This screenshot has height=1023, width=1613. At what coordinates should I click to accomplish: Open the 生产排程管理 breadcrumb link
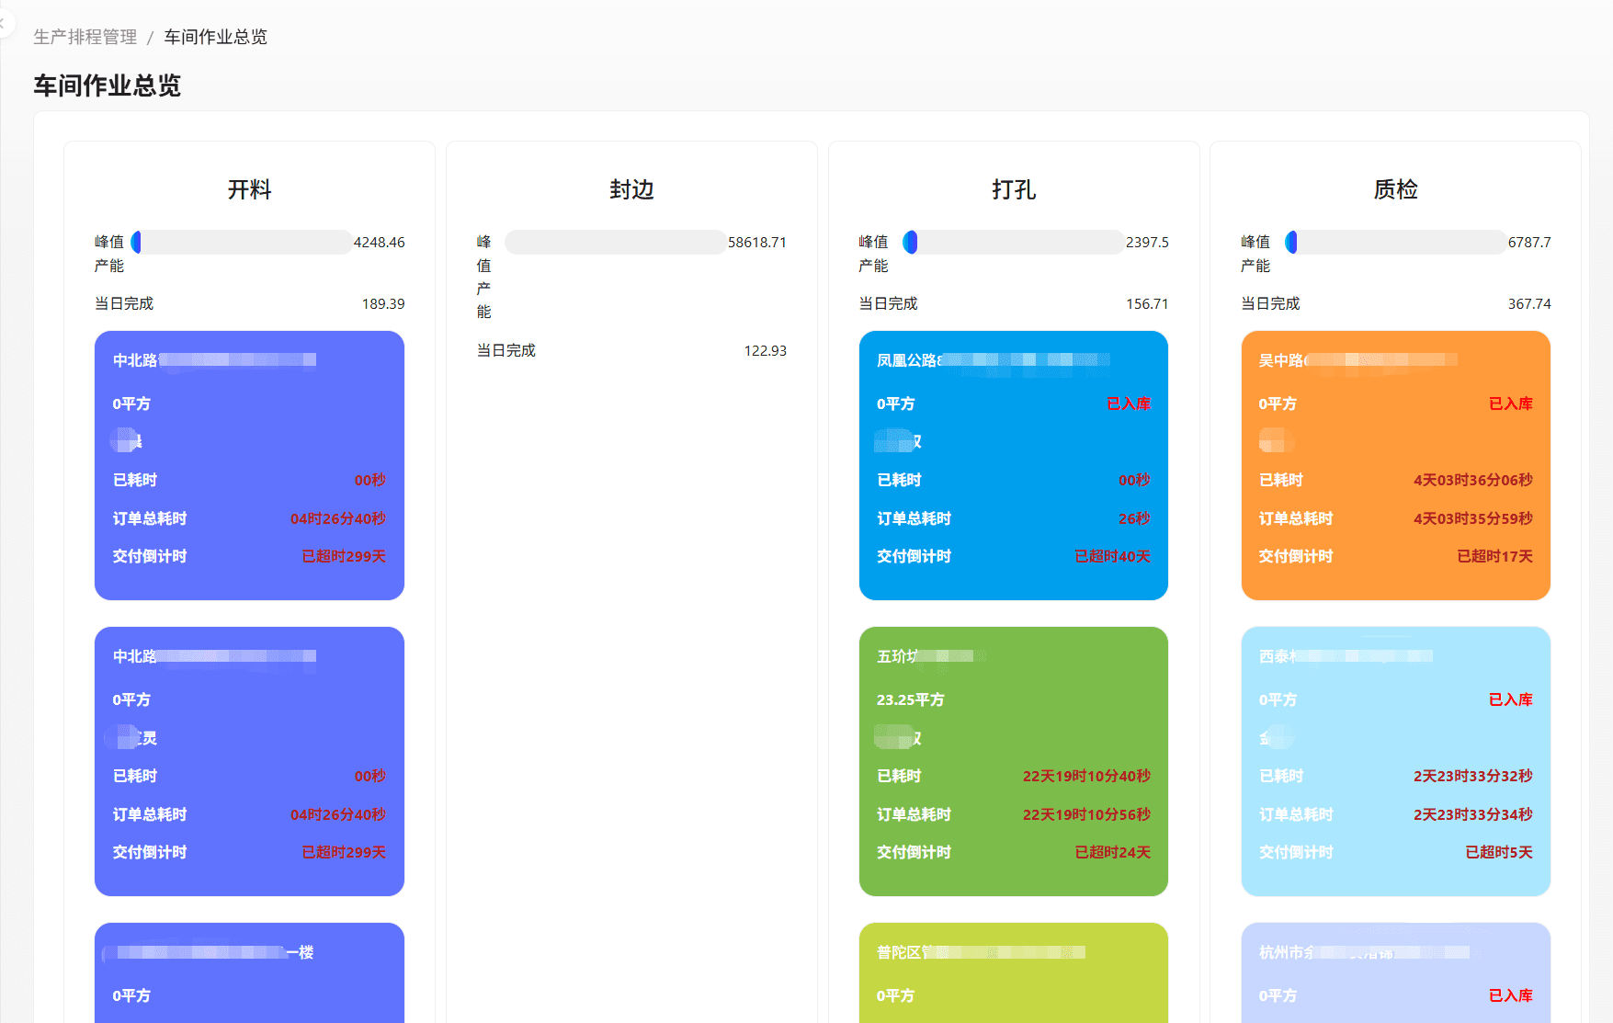click(x=85, y=37)
